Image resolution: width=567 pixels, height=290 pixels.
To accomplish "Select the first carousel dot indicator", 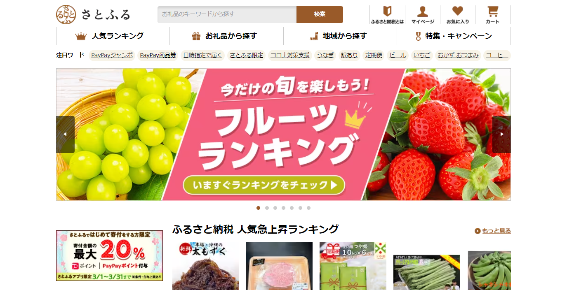I will click(x=258, y=208).
